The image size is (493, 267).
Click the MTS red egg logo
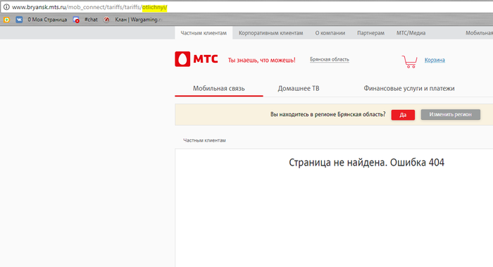click(182, 59)
